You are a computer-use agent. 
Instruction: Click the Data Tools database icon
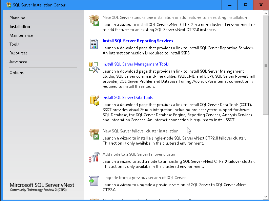[x=95, y=101]
